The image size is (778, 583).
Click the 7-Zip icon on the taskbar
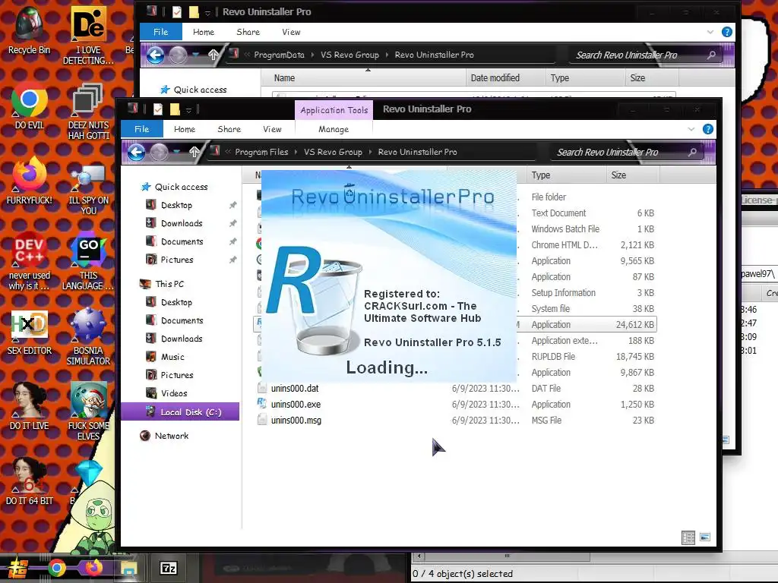(x=168, y=568)
